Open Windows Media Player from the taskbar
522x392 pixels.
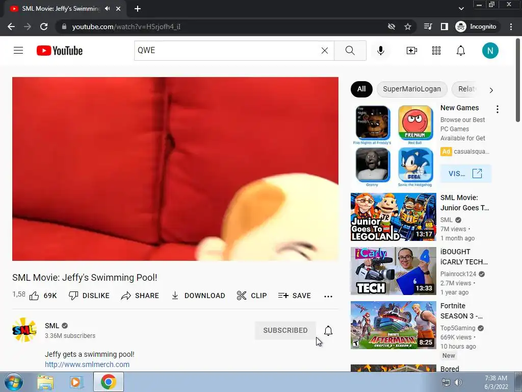point(76,382)
